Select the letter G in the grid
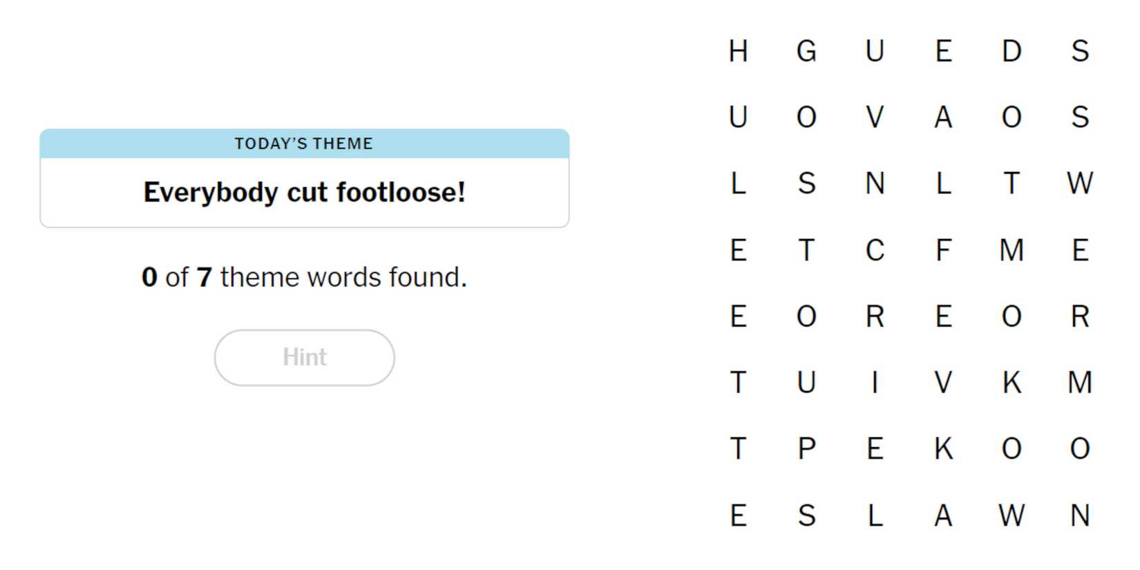 tap(806, 51)
